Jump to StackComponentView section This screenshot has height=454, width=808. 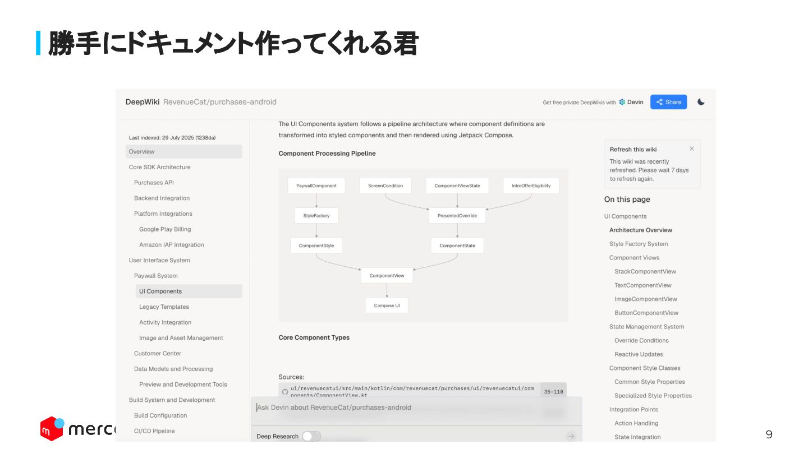(645, 272)
